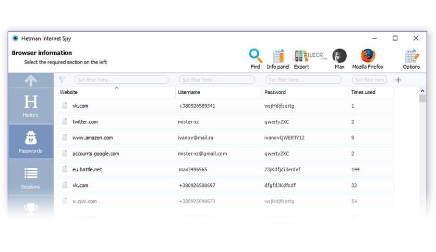Click the file icon for twitter.com
This screenshot has width=436, height=252.
(x=65, y=121)
